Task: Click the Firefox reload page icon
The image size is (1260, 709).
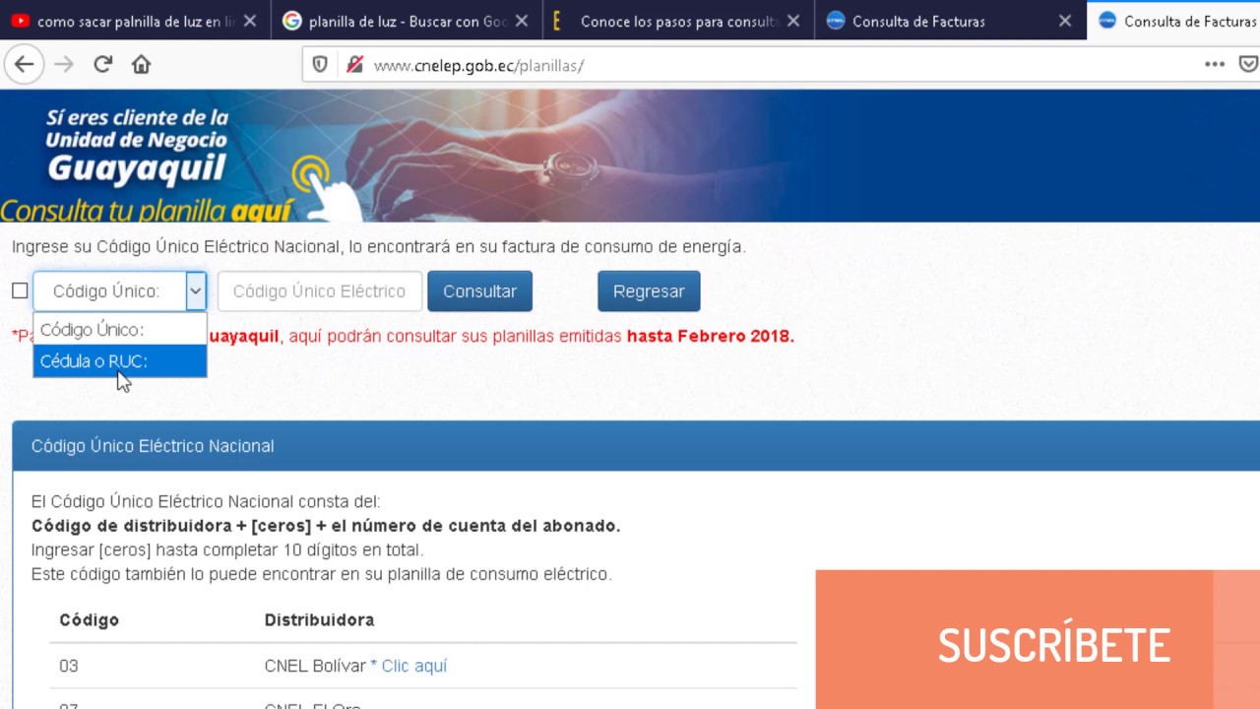Action: pos(102,65)
